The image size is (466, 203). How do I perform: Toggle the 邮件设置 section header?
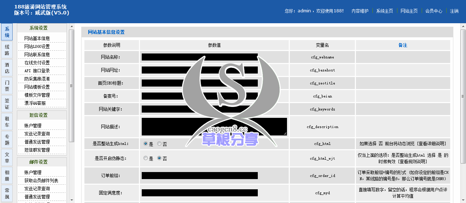pyautogui.click(x=42, y=162)
